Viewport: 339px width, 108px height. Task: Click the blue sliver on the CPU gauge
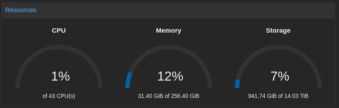pos(17,87)
